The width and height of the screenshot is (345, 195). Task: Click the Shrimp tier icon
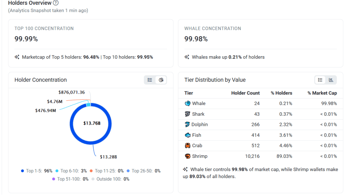point(188,156)
